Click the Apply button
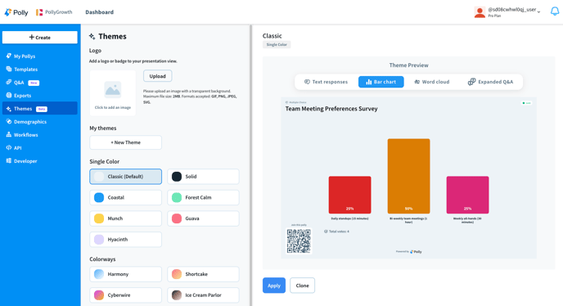Image resolution: width=563 pixels, height=306 pixels. (x=274, y=286)
